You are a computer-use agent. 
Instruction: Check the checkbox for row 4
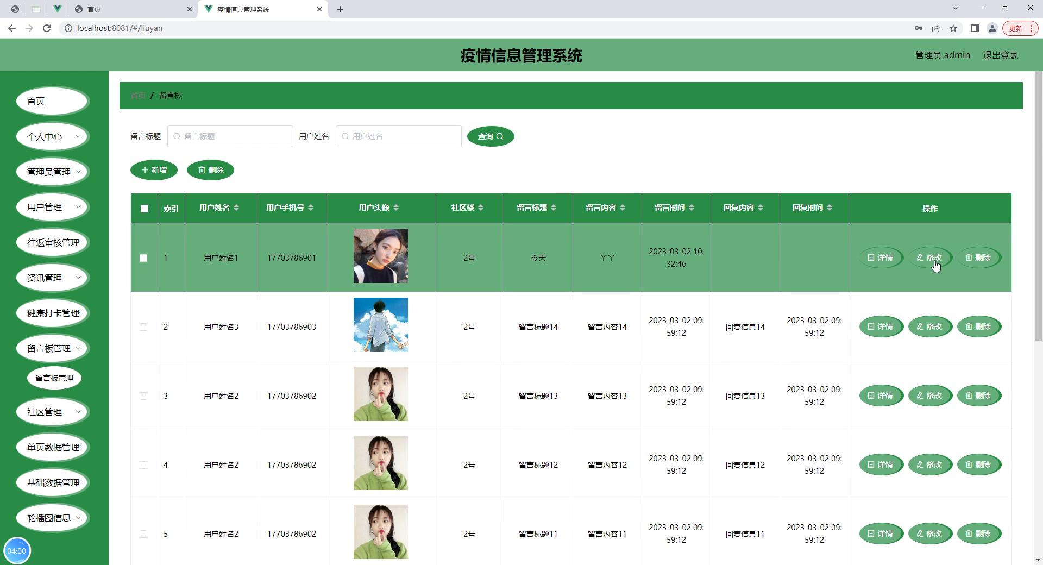click(x=143, y=464)
